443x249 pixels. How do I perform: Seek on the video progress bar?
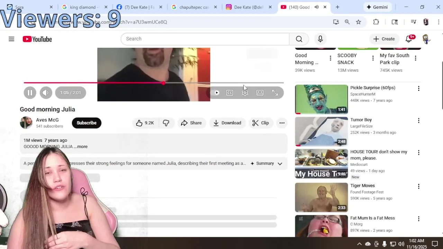tap(154, 83)
